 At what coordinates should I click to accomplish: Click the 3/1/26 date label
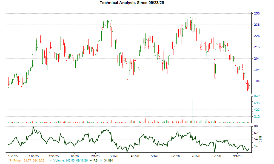[114, 156]
